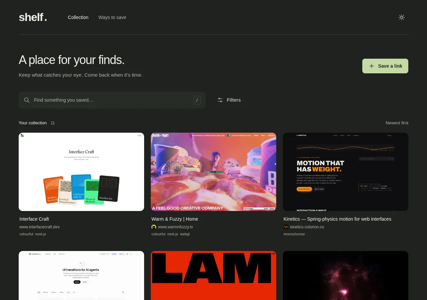
Task: Open the Kinetics thumbnail
Action: click(x=346, y=172)
